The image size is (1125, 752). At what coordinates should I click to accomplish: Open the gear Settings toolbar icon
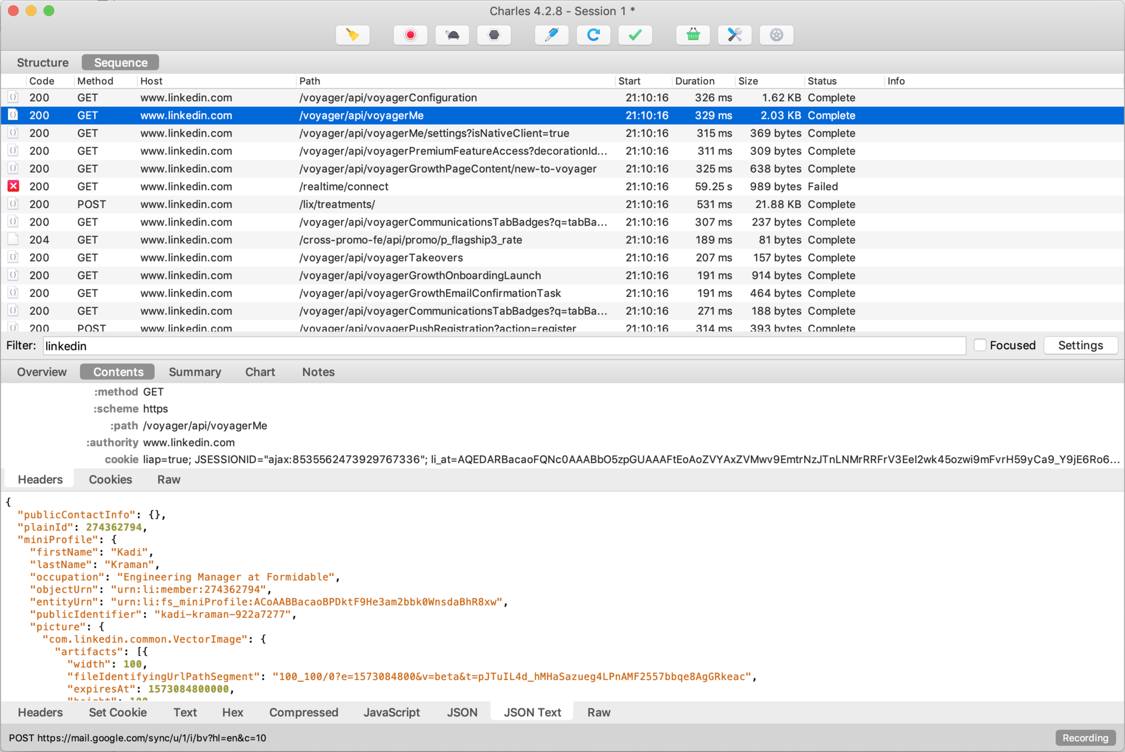coord(776,35)
